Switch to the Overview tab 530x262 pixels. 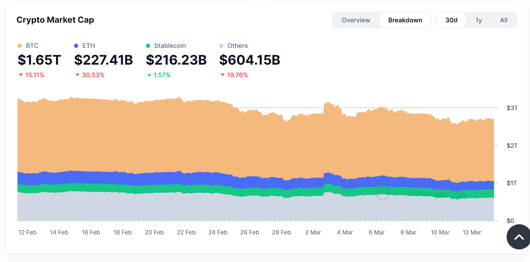click(x=356, y=20)
